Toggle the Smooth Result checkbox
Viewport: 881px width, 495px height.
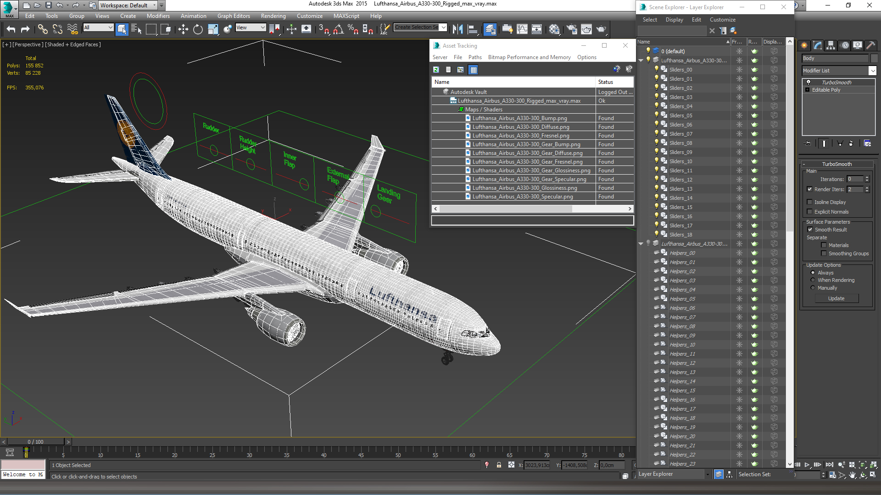pyautogui.click(x=810, y=230)
